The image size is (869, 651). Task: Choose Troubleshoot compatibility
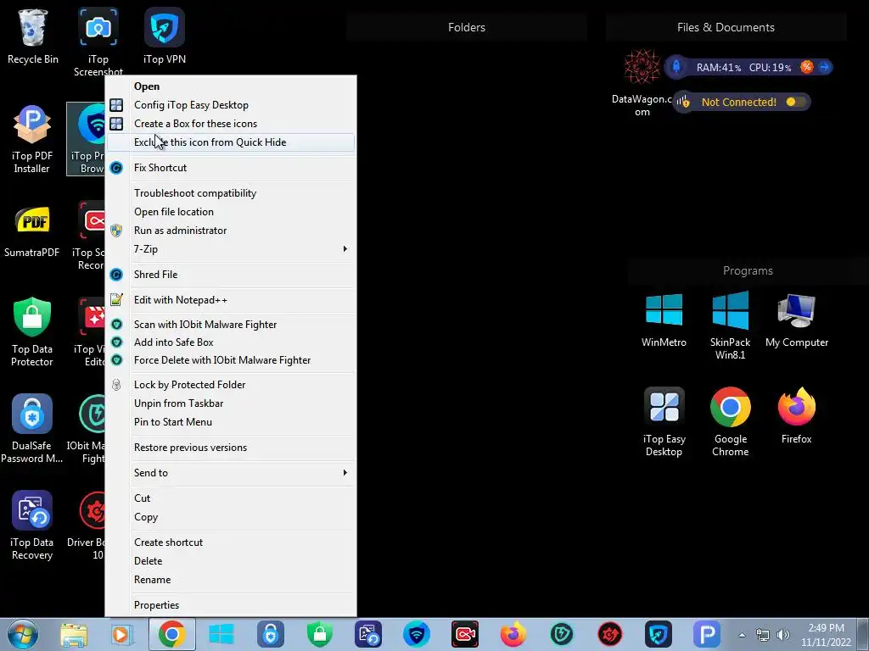pos(231,193)
